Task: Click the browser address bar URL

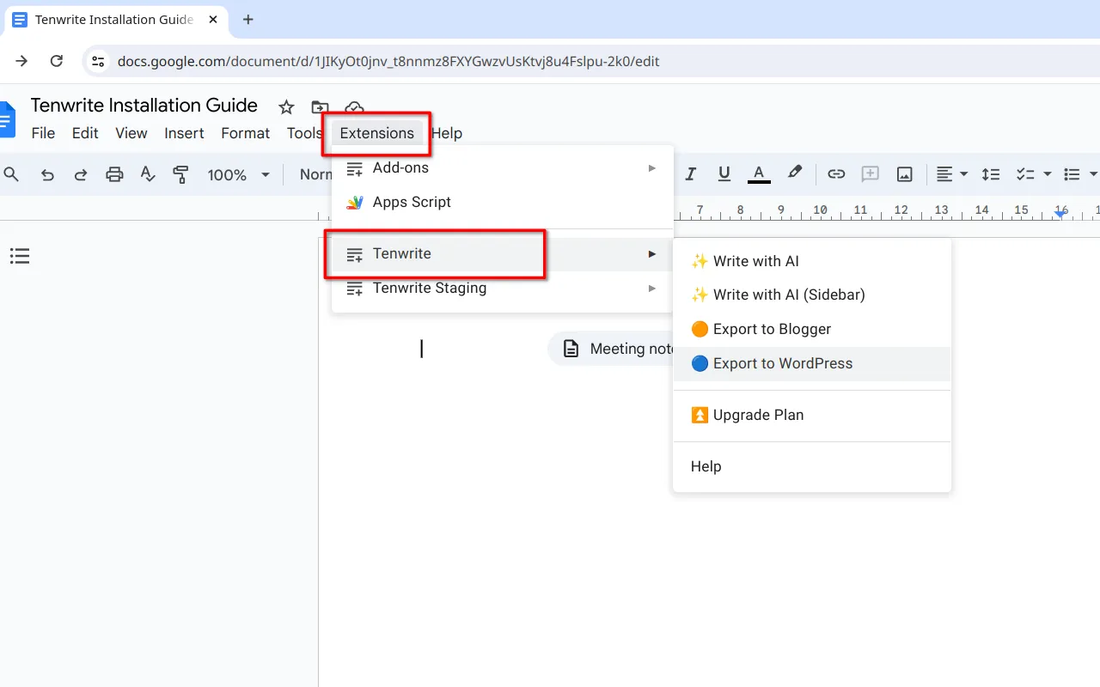Action: pos(388,62)
